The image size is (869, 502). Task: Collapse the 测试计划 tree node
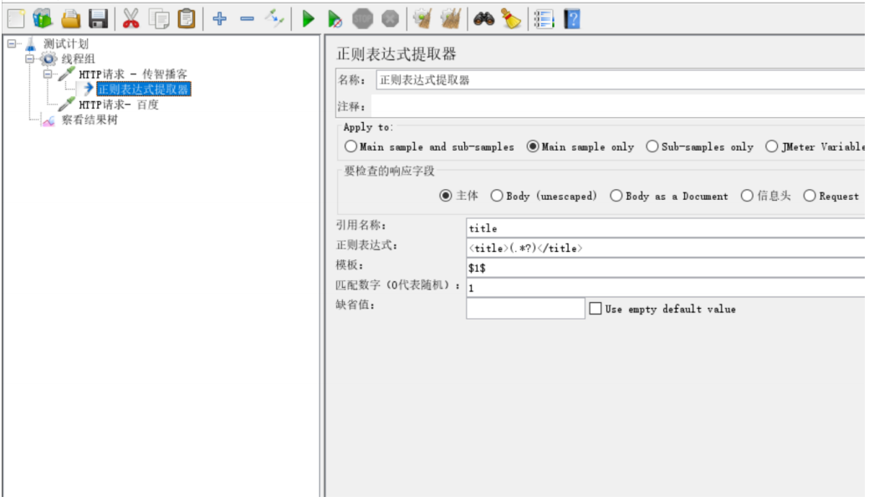coord(12,44)
